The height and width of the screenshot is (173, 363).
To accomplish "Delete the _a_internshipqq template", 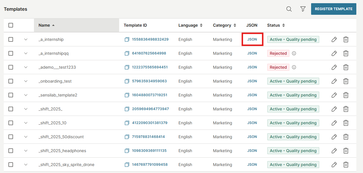I will tap(346, 53).
